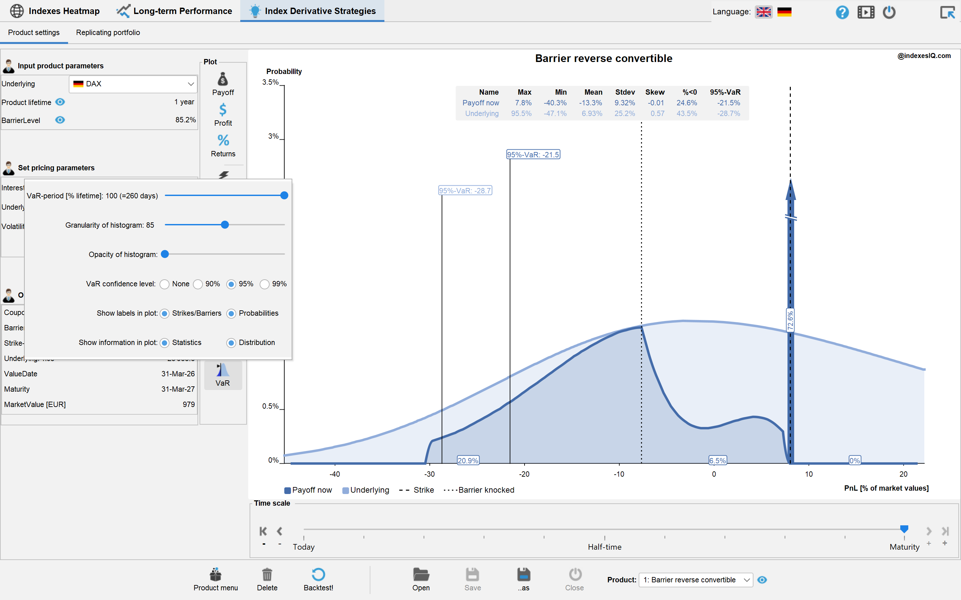Click the Maturity time scale marker
Screen dimensions: 961x600
point(904,529)
